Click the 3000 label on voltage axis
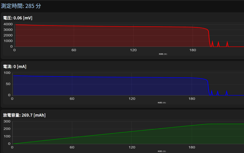This screenshot has width=244, height=153. point(8,30)
